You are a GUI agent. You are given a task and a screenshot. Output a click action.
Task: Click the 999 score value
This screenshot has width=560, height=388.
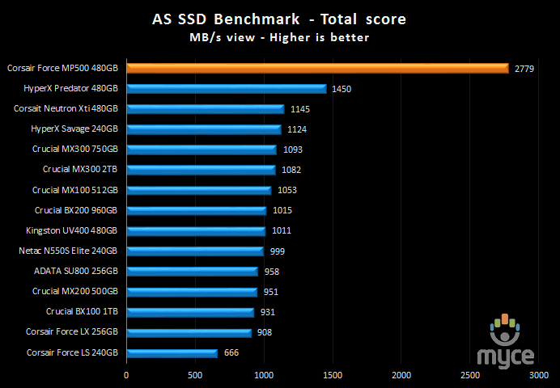[x=277, y=251]
